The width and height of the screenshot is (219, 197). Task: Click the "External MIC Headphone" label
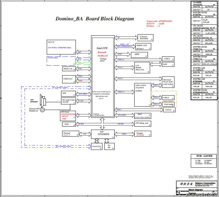tap(34, 110)
